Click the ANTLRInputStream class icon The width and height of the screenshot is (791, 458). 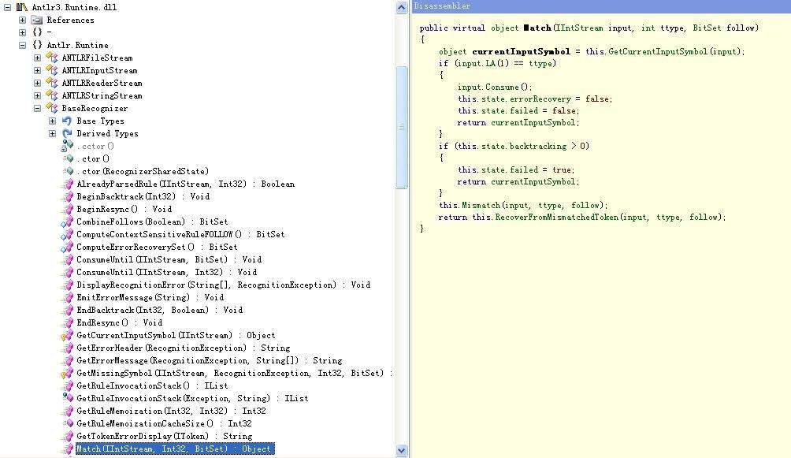pyautogui.click(x=51, y=70)
